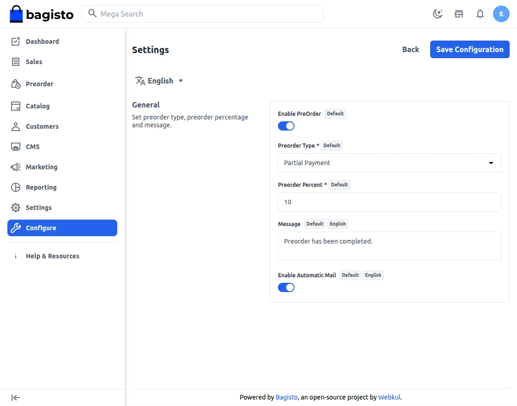Click the Message text area
Viewport: 517px width, 406px height.
coord(390,246)
